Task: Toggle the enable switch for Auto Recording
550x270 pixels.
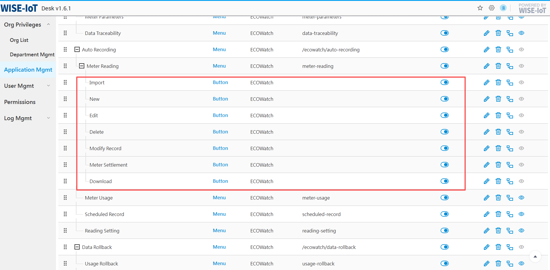Action: [x=444, y=50]
